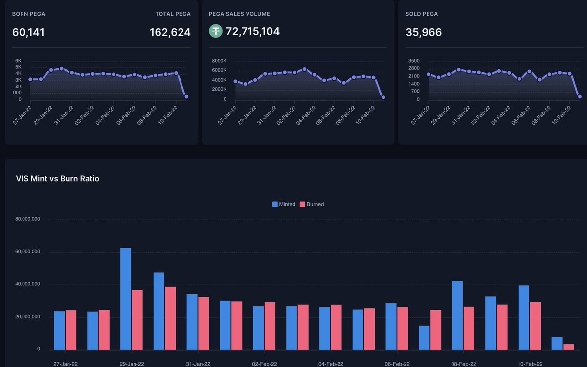Click the red Burned bar for 29-Jan-22

point(137,320)
